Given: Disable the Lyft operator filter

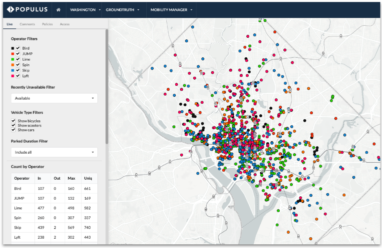Looking at the screenshot, I should [x=17, y=75].
